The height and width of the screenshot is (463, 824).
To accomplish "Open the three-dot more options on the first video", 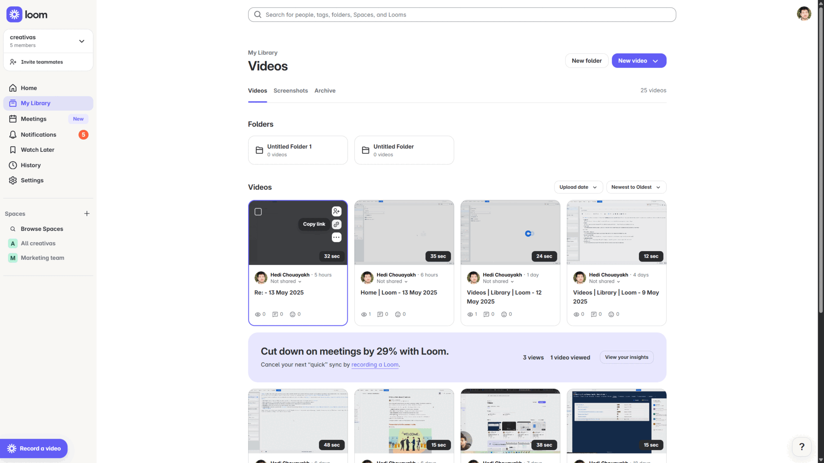I will point(336,238).
